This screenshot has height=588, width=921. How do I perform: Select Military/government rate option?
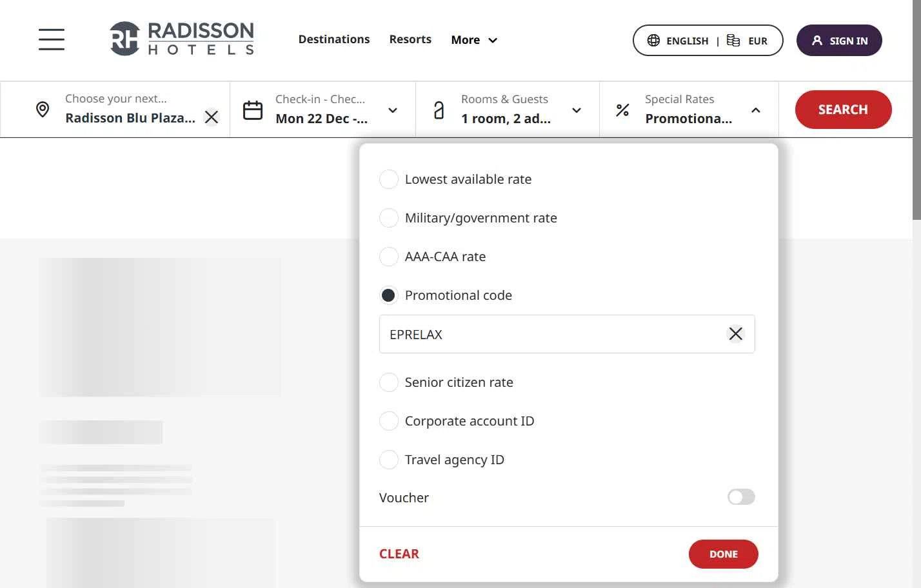click(x=389, y=218)
